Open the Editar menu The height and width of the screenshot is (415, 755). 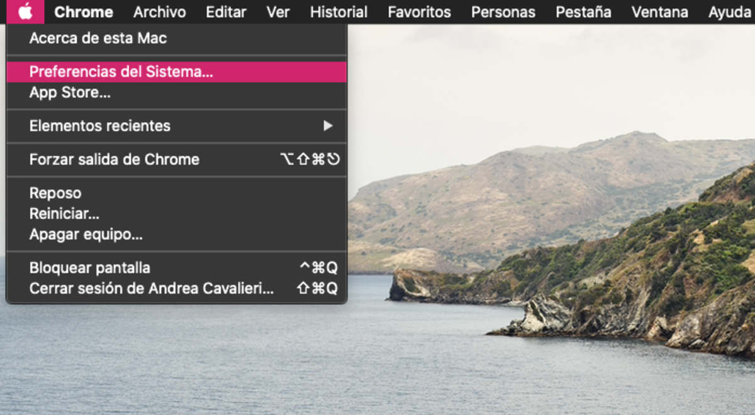point(226,12)
